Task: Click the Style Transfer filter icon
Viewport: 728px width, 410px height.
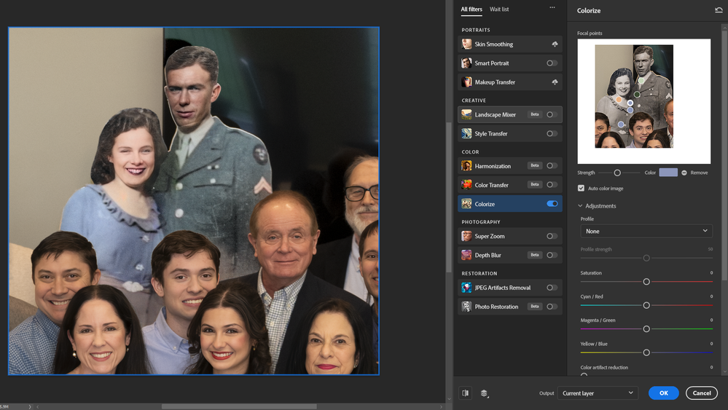Action: coord(466,133)
